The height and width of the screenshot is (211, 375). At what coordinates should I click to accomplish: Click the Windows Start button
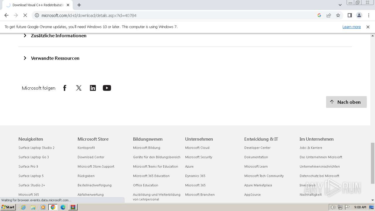(x=8, y=207)
